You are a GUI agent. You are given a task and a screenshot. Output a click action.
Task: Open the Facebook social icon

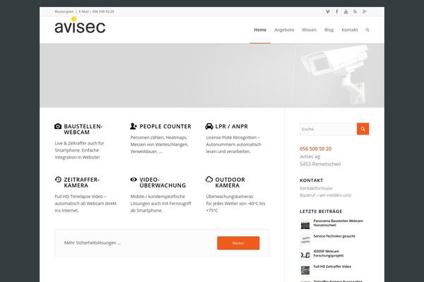click(337, 11)
